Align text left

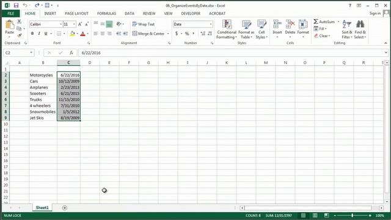(x=96, y=34)
